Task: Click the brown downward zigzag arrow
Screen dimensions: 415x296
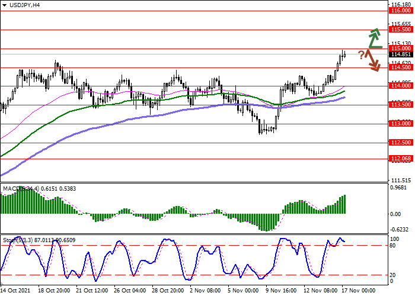Action: 373,60
